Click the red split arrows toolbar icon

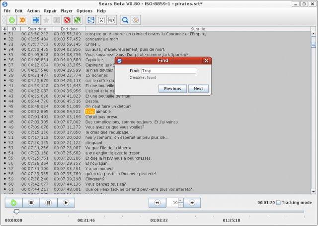[x=67, y=20]
